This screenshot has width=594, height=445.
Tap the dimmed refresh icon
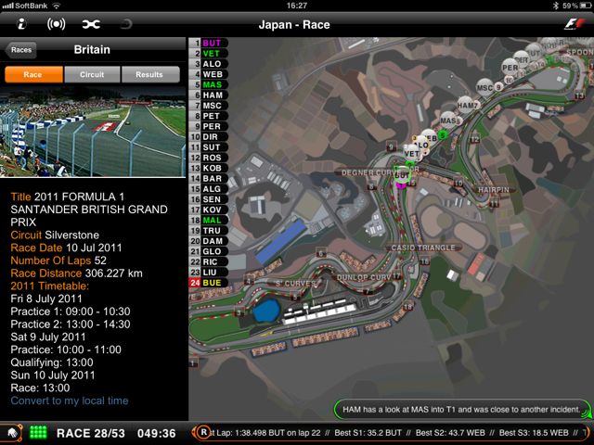pyautogui.click(x=125, y=24)
